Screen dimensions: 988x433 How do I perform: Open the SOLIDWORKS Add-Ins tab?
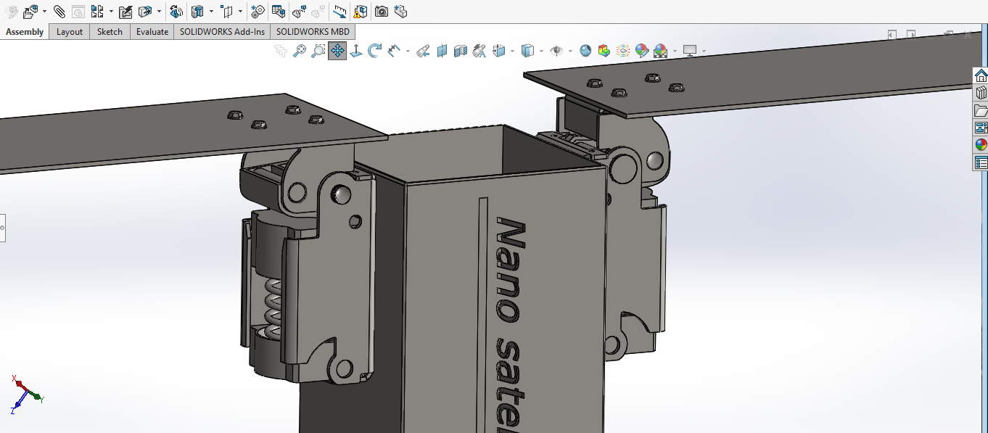point(223,32)
